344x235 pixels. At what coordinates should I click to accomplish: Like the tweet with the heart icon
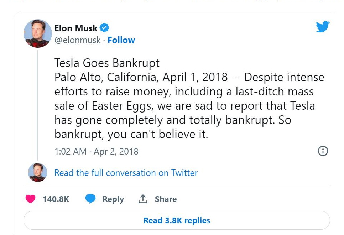31,199
